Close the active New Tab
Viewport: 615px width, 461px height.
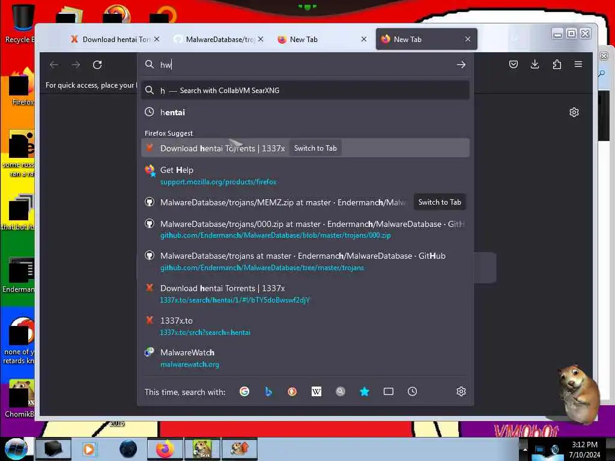click(x=468, y=39)
